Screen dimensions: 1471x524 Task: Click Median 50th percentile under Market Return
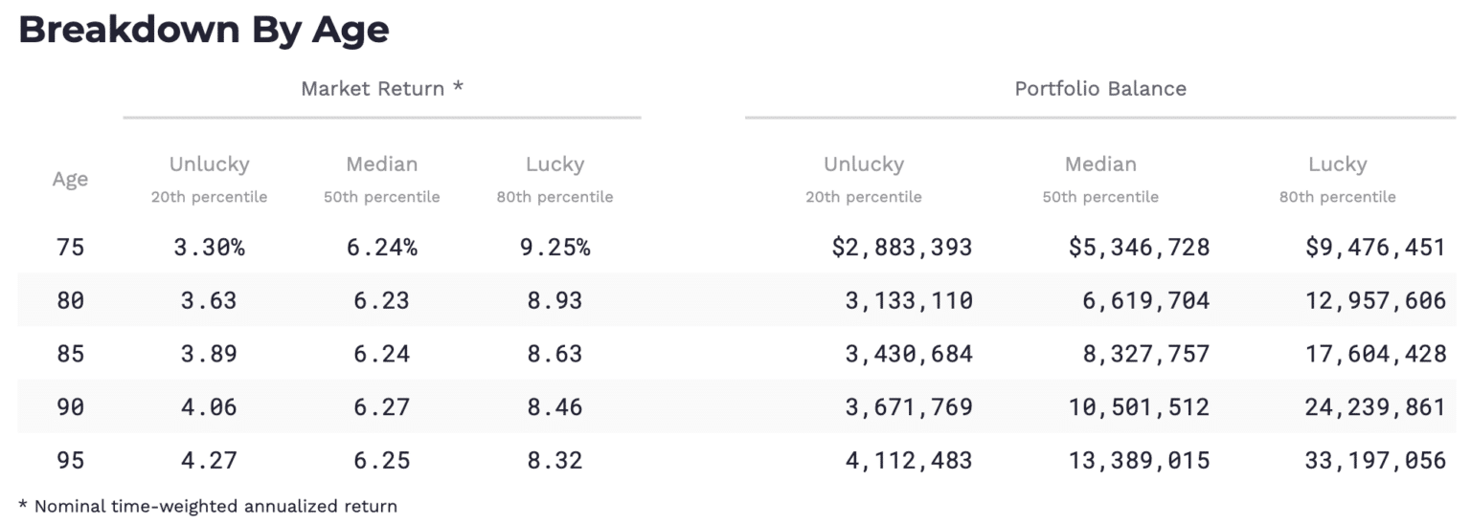point(381,180)
